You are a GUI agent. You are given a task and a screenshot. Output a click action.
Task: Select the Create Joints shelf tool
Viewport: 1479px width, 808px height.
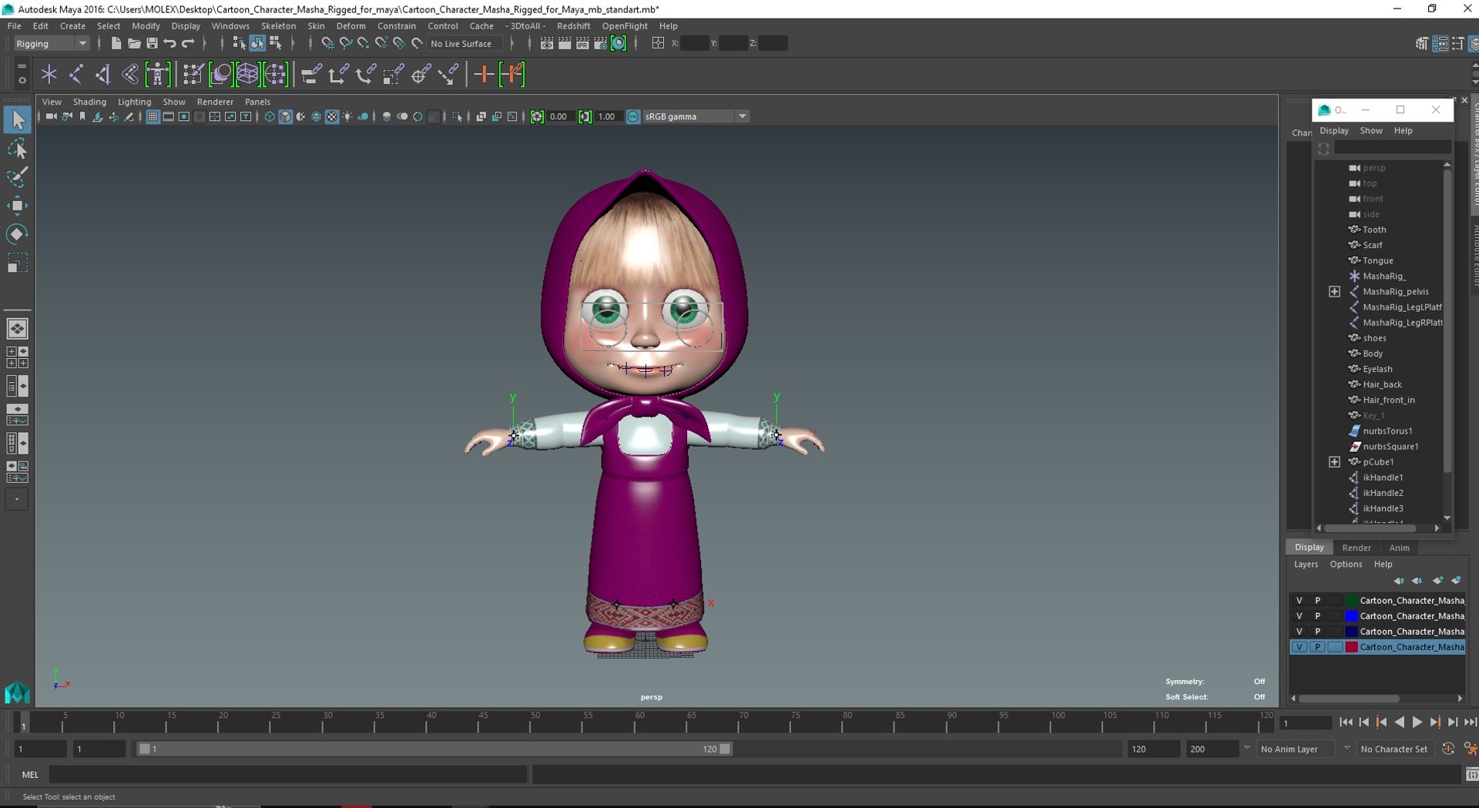pos(76,74)
